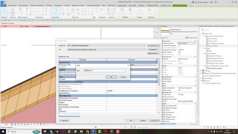Viewport: 238px width, 134px height.
Task: Click the Chrome icon in the taskbar
Action: point(87,131)
